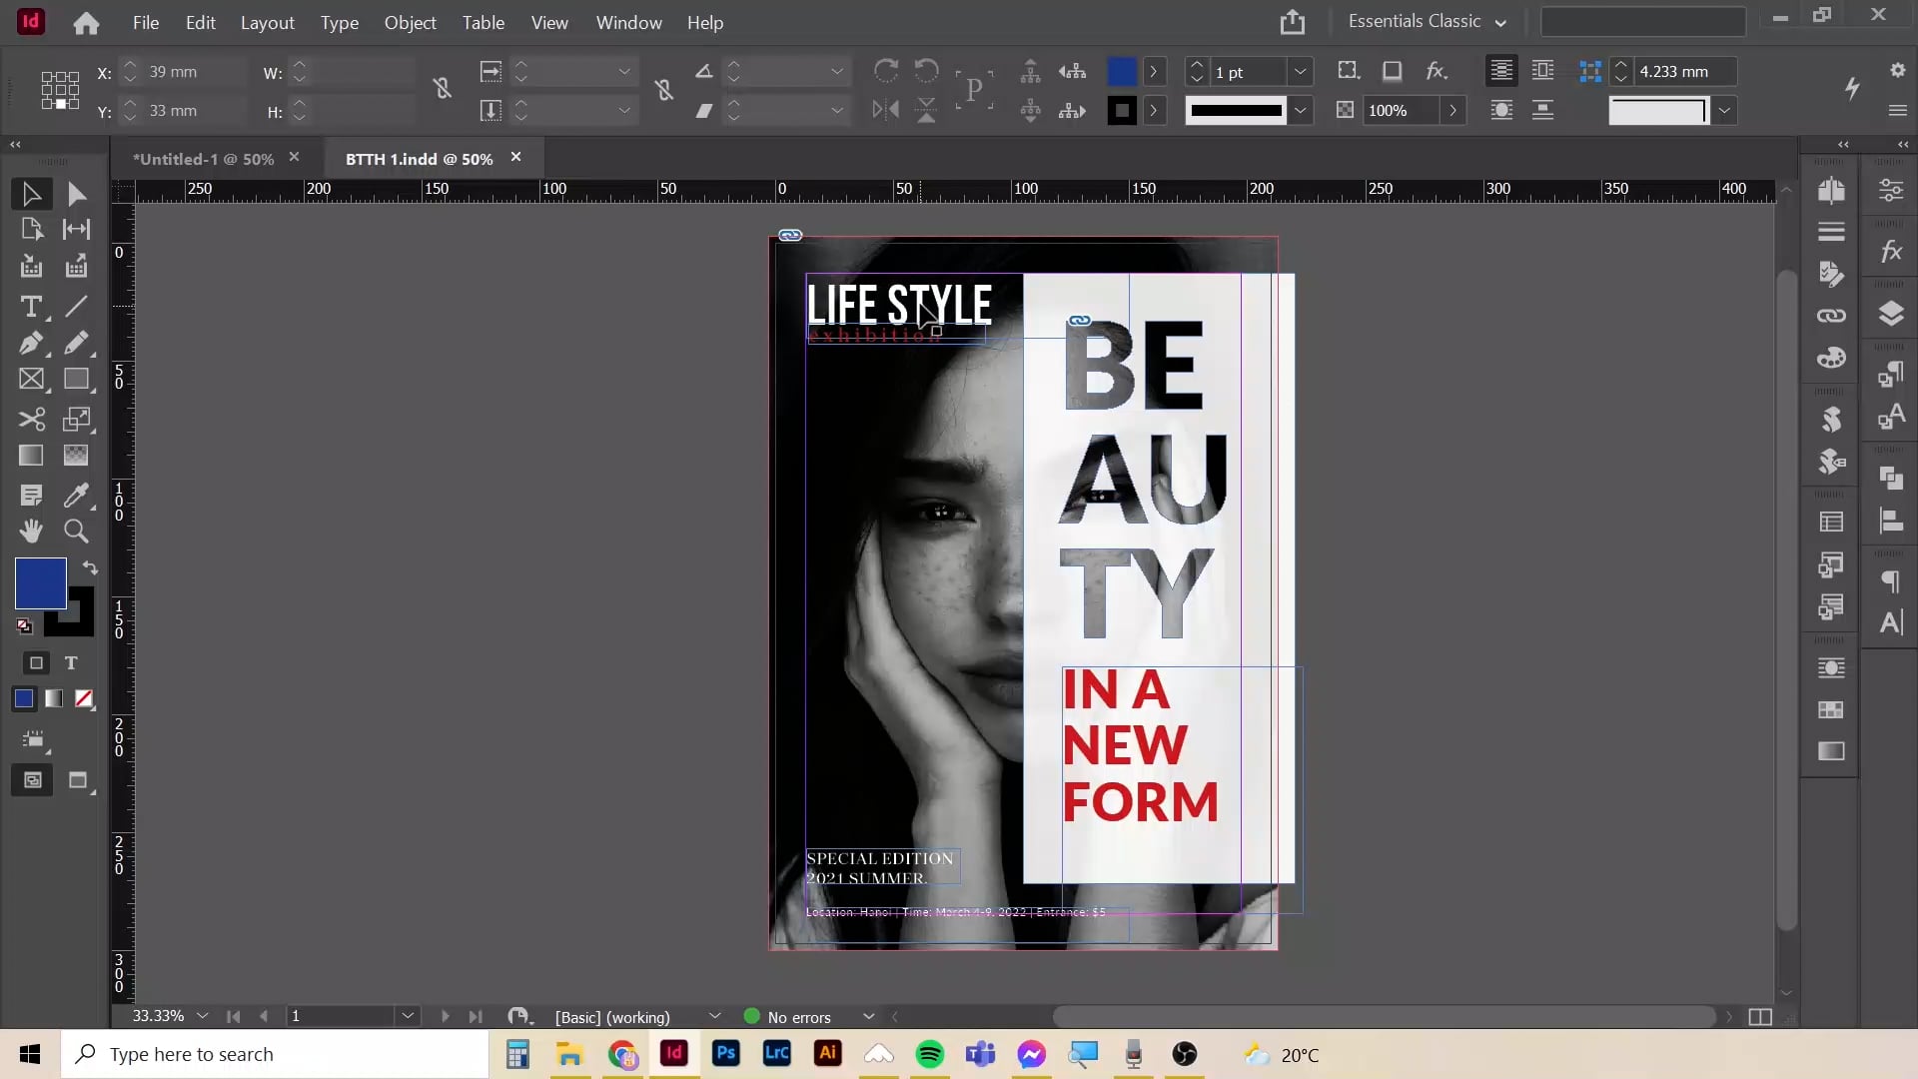
Task: Open the page number dropdown
Action: pyautogui.click(x=408, y=1016)
